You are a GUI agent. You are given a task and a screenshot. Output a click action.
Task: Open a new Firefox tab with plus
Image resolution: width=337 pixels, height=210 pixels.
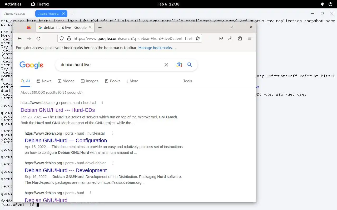point(100,27)
